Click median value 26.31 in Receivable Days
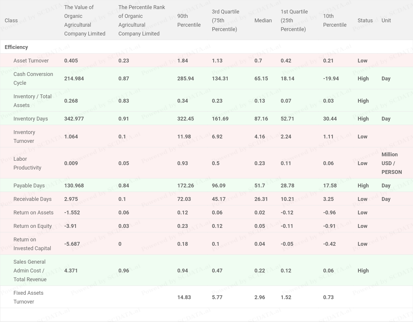The width and height of the screenshot is (413, 322). [x=261, y=199]
